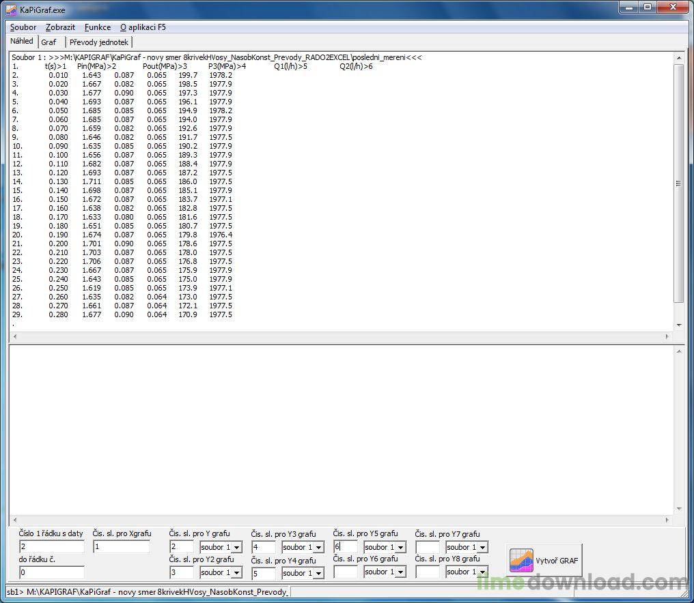The width and height of the screenshot is (694, 603).
Task: Click the upper pane scroll up arrow
Action: [678, 58]
